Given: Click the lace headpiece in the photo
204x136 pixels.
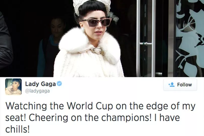Looking at the screenshot, I should coord(92,6).
